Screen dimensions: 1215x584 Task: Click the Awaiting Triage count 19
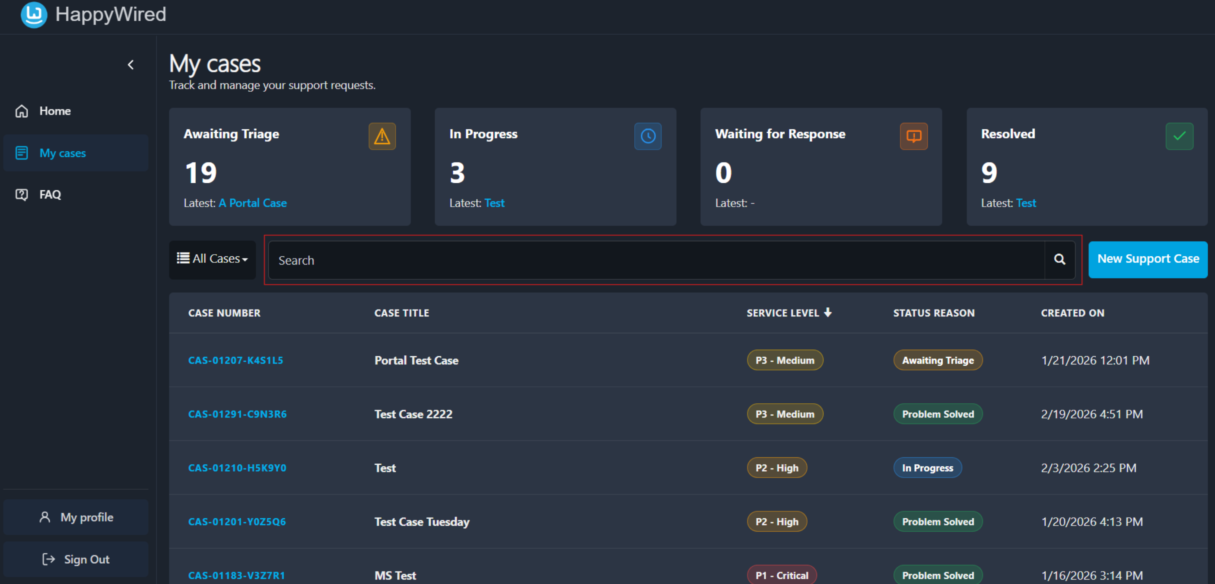pyautogui.click(x=201, y=173)
